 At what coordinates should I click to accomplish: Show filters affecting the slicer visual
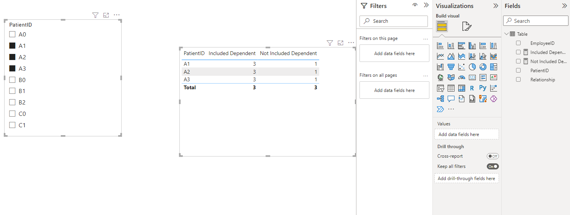click(x=95, y=15)
